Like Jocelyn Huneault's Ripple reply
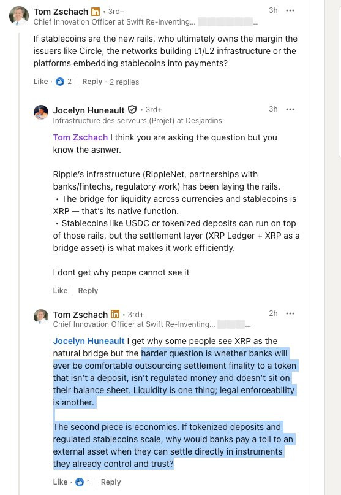 tap(60, 290)
